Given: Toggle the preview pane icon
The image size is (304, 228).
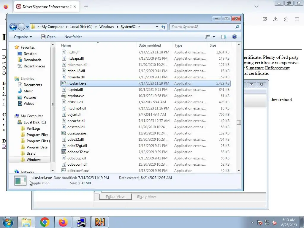Looking at the screenshot, I should point(224,37).
